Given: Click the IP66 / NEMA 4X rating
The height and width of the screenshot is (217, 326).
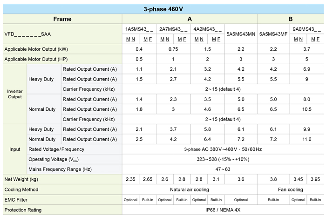Looking at the screenshot, I should (x=223, y=210).
